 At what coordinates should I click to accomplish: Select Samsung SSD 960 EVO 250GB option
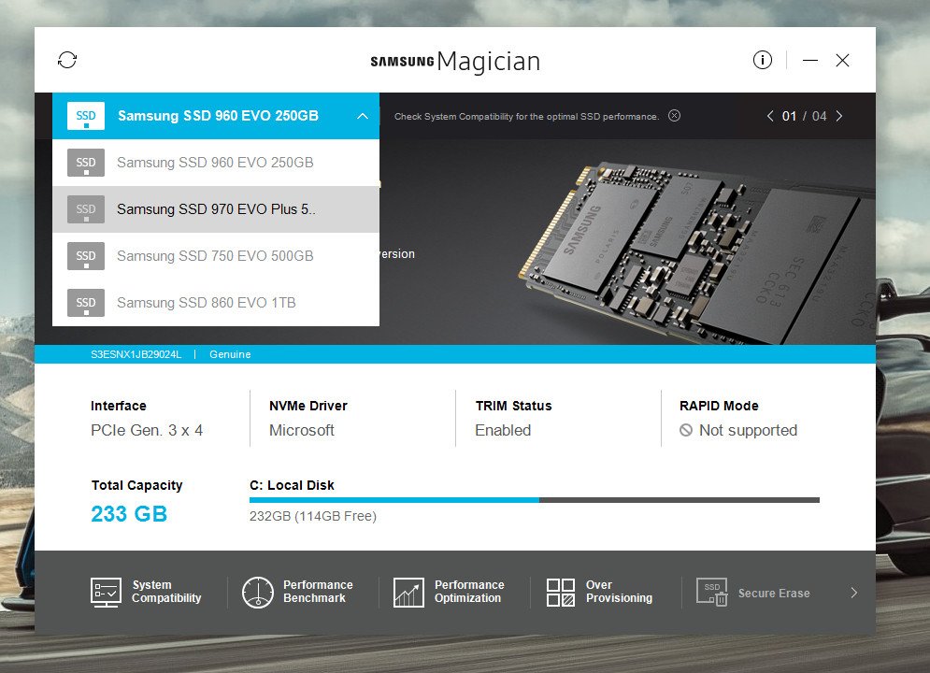point(215,163)
